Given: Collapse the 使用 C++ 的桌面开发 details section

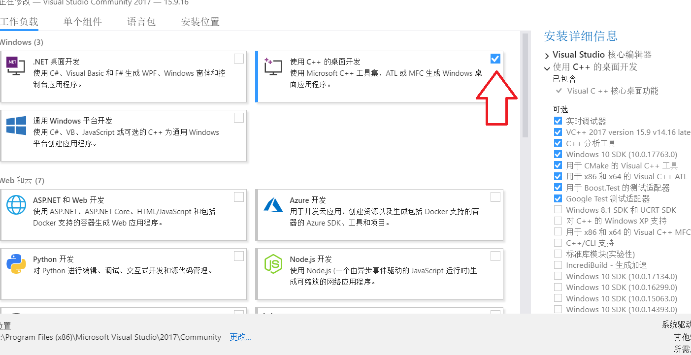Looking at the screenshot, I should (x=547, y=68).
